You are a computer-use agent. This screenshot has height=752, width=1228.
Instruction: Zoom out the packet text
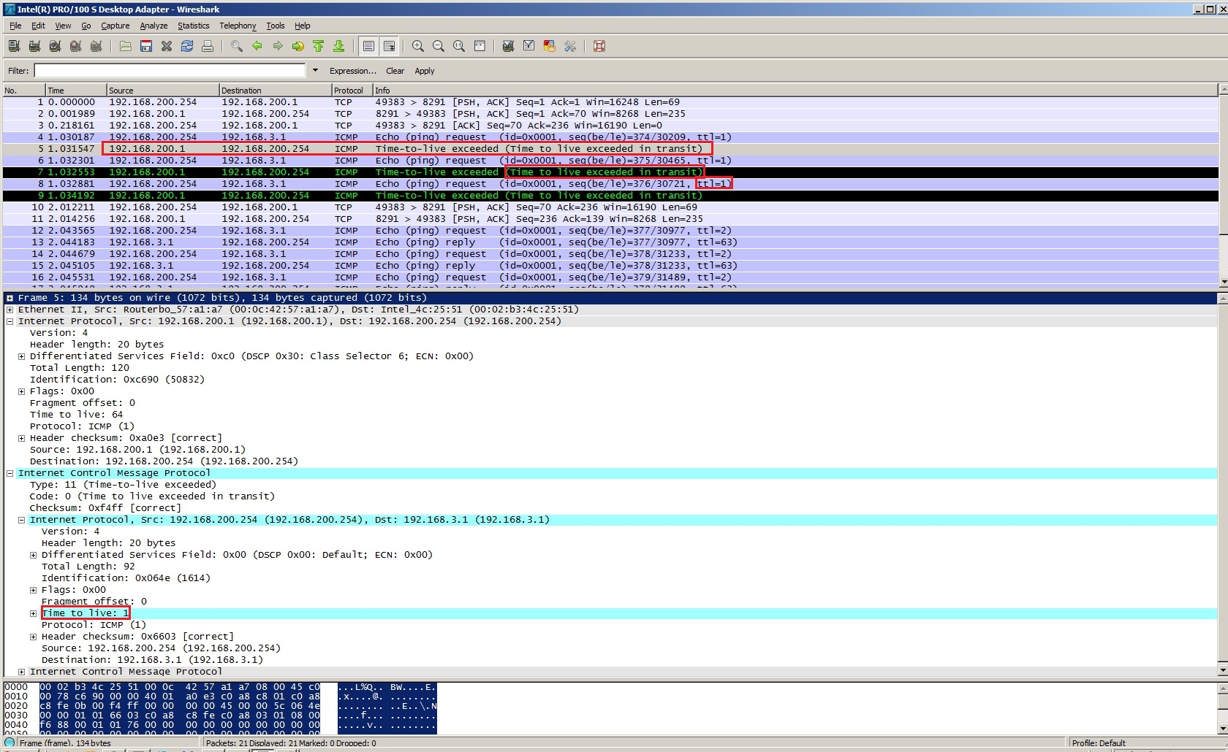click(x=439, y=46)
